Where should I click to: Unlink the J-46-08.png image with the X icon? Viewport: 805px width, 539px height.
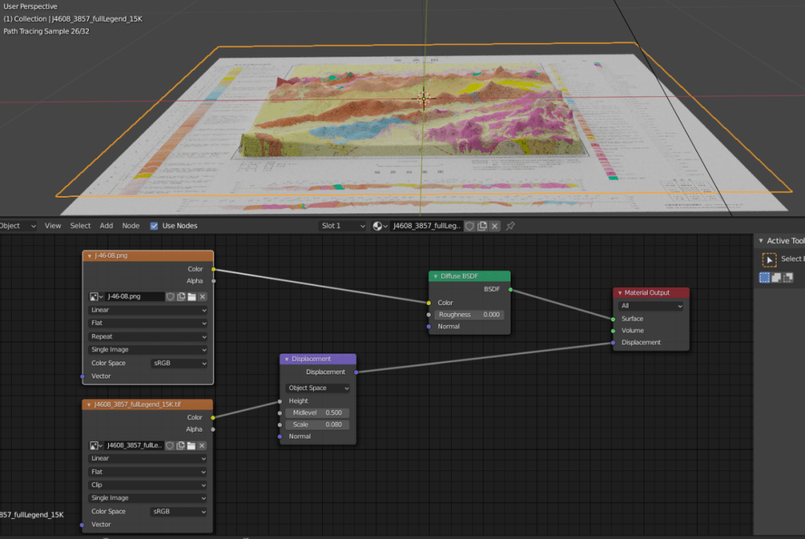pos(202,297)
